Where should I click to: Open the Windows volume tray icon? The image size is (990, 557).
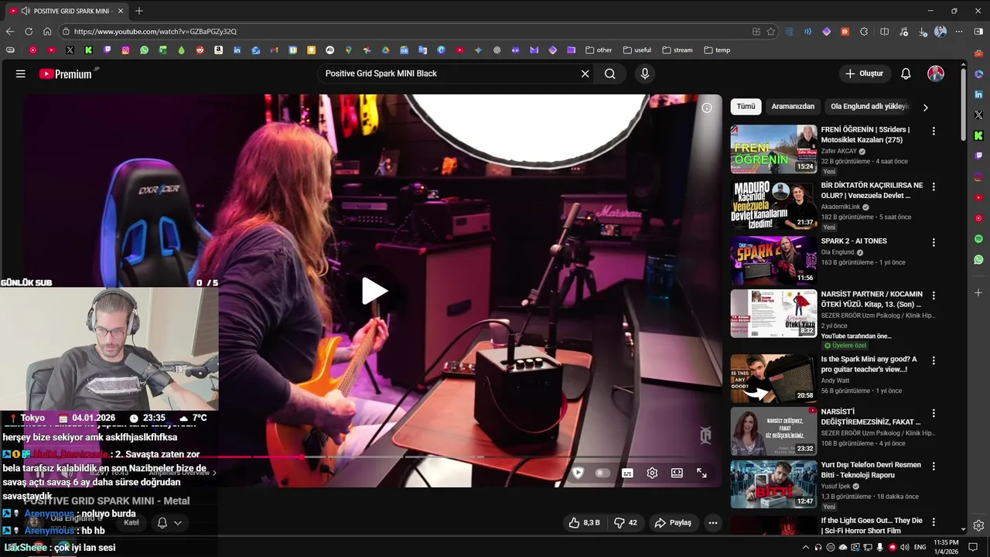(905, 547)
